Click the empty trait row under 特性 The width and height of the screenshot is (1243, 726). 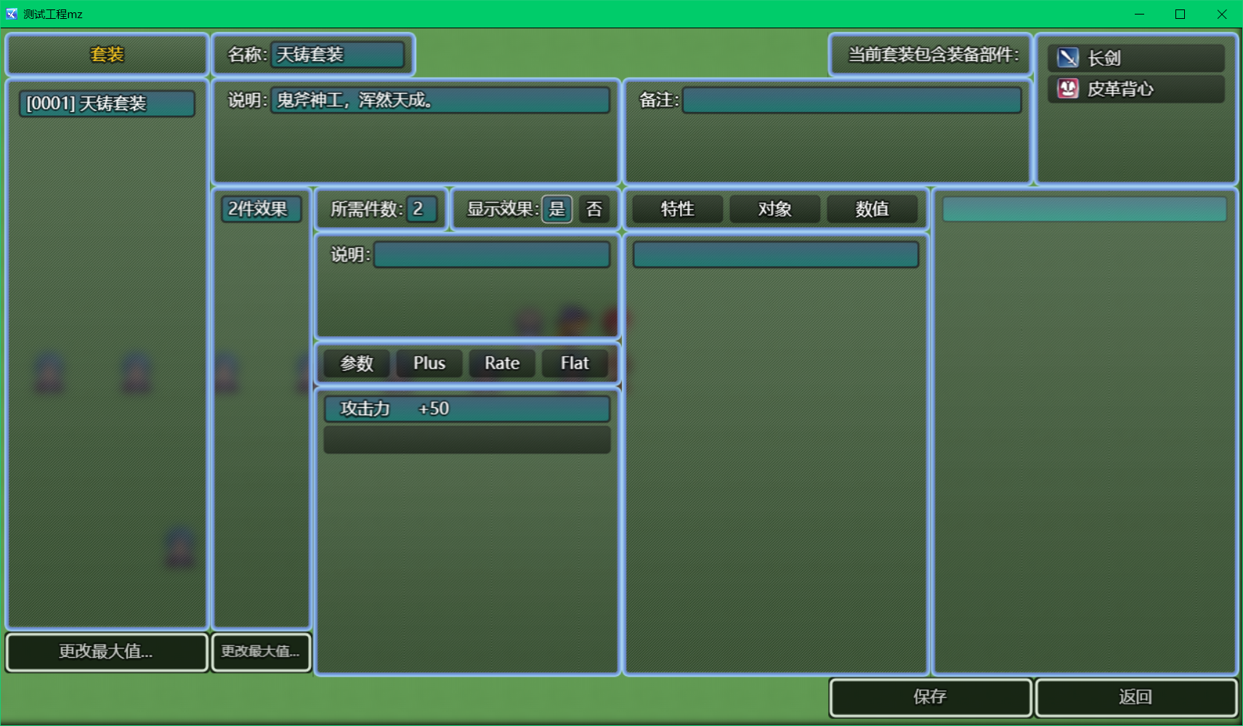pyautogui.click(x=776, y=255)
